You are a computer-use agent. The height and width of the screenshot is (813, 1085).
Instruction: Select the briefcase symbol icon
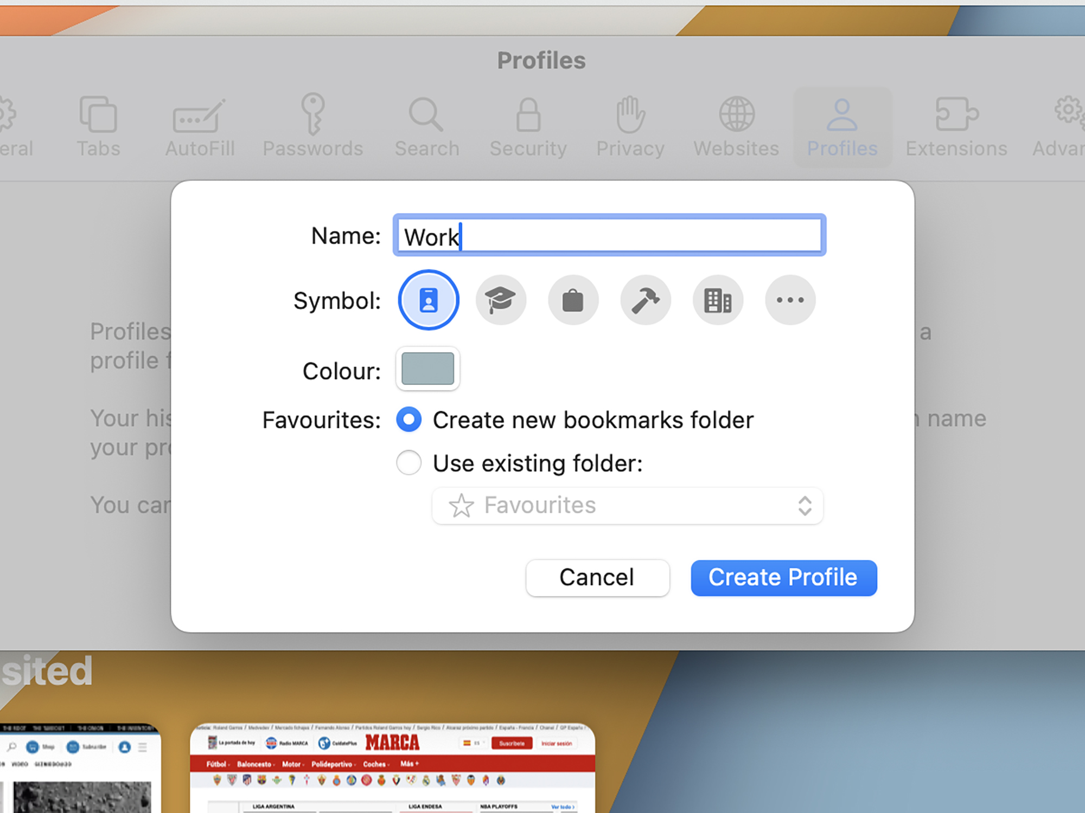pyautogui.click(x=572, y=299)
